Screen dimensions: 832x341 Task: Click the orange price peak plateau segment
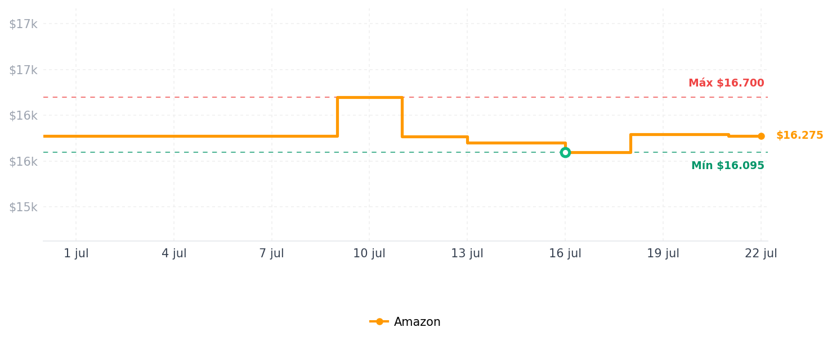(370, 97)
